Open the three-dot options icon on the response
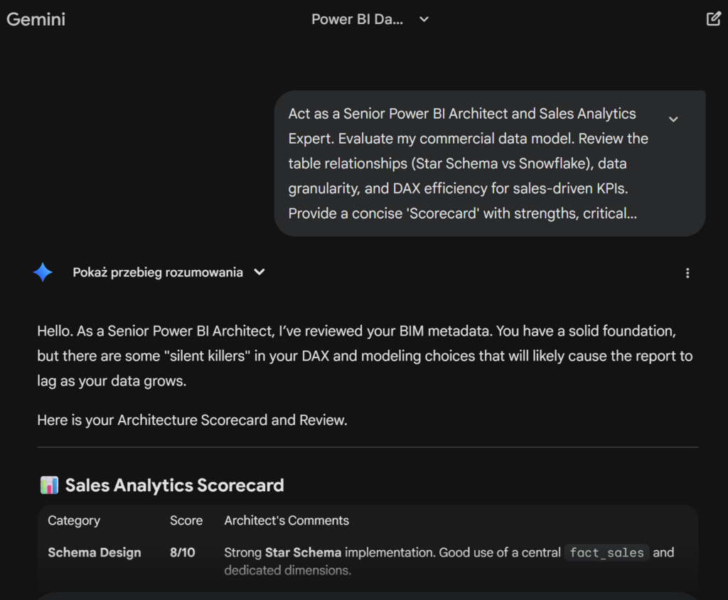The height and width of the screenshot is (600, 728). pyautogui.click(x=687, y=272)
